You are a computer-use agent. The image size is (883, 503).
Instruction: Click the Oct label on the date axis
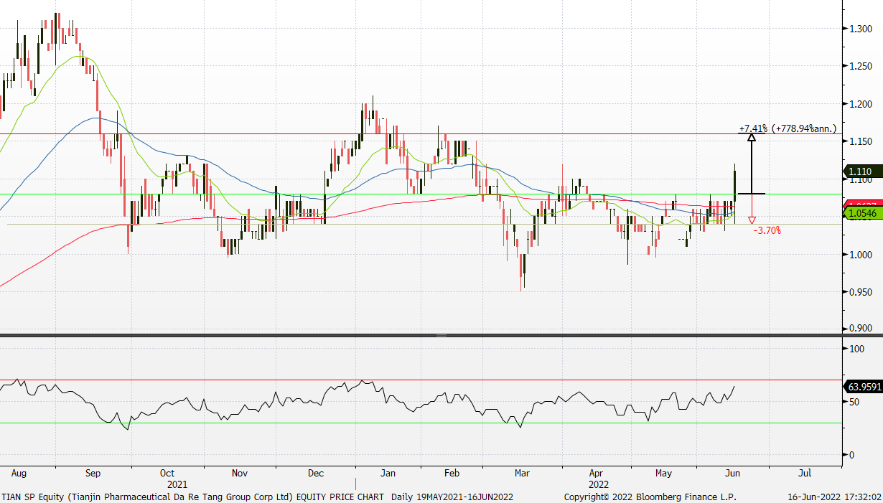coord(167,474)
